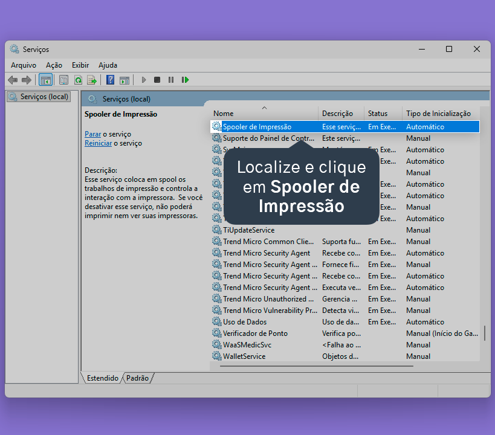The width and height of the screenshot is (495, 435).
Task: Click the gear icon of WalletService row
Action: [216, 356]
